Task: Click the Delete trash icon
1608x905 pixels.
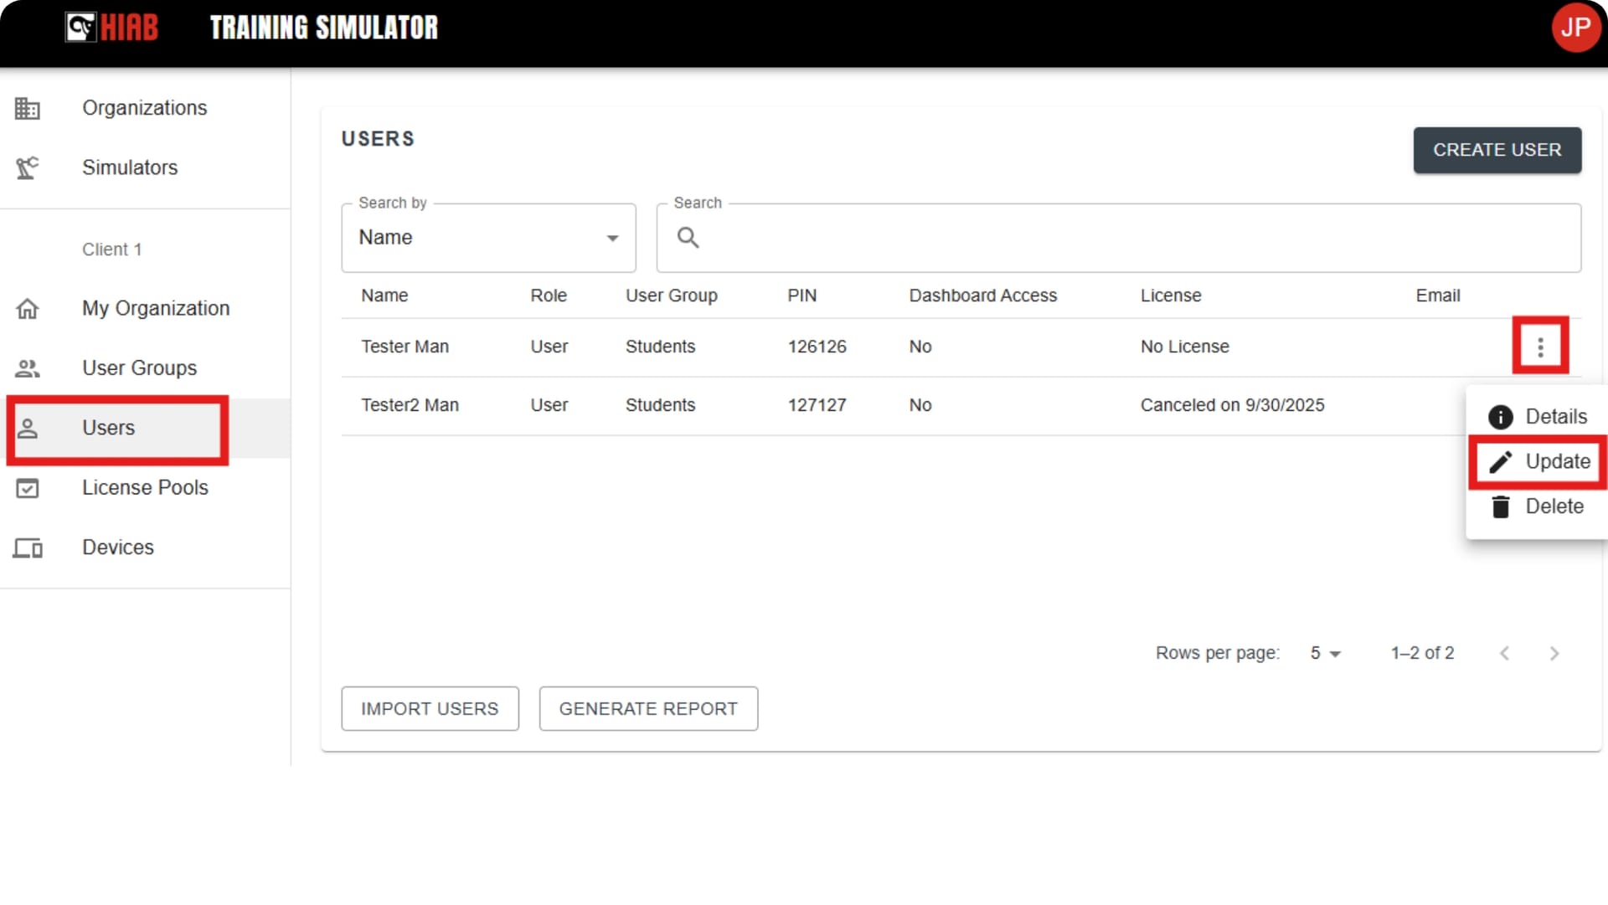Action: (1500, 507)
